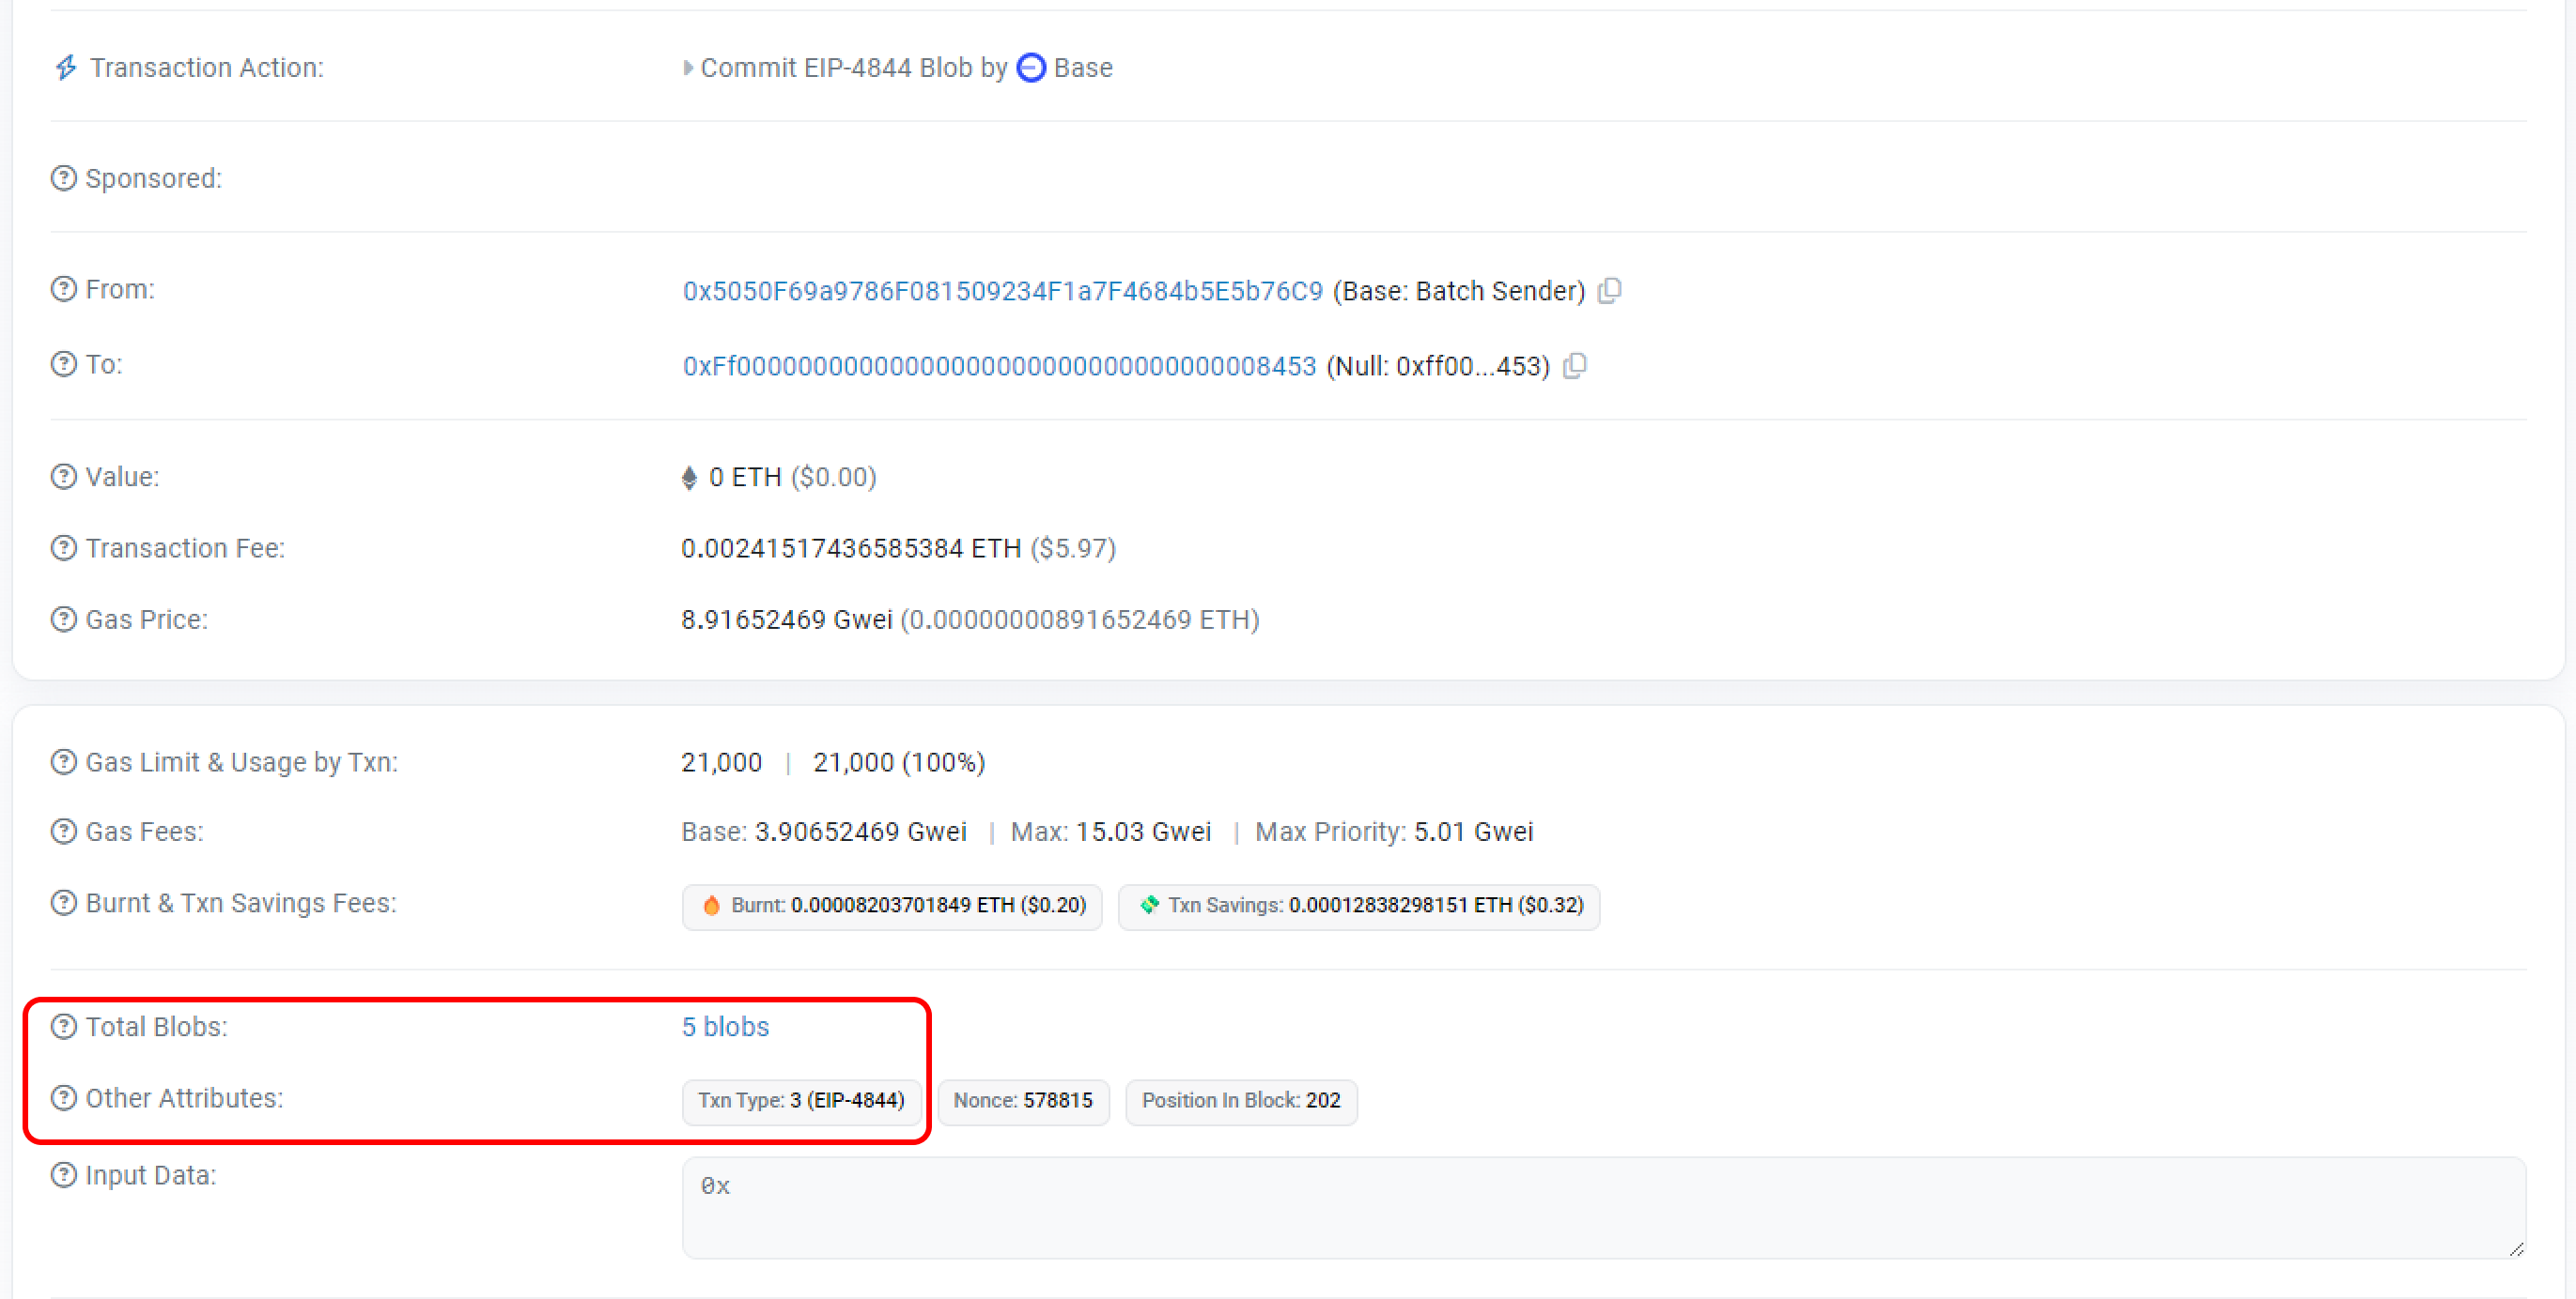The image size is (2576, 1299).
Task: Click the Txn Type 3 (EIP-4844) badge
Action: point(801,1100)
